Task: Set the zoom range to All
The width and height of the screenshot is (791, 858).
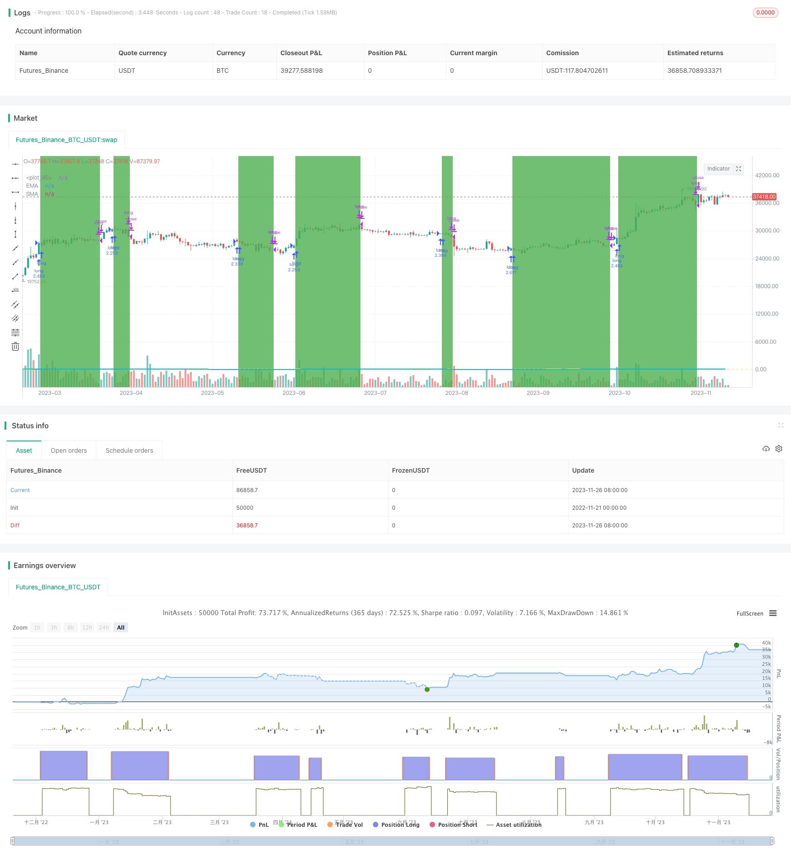Action: tap(121, 627)
